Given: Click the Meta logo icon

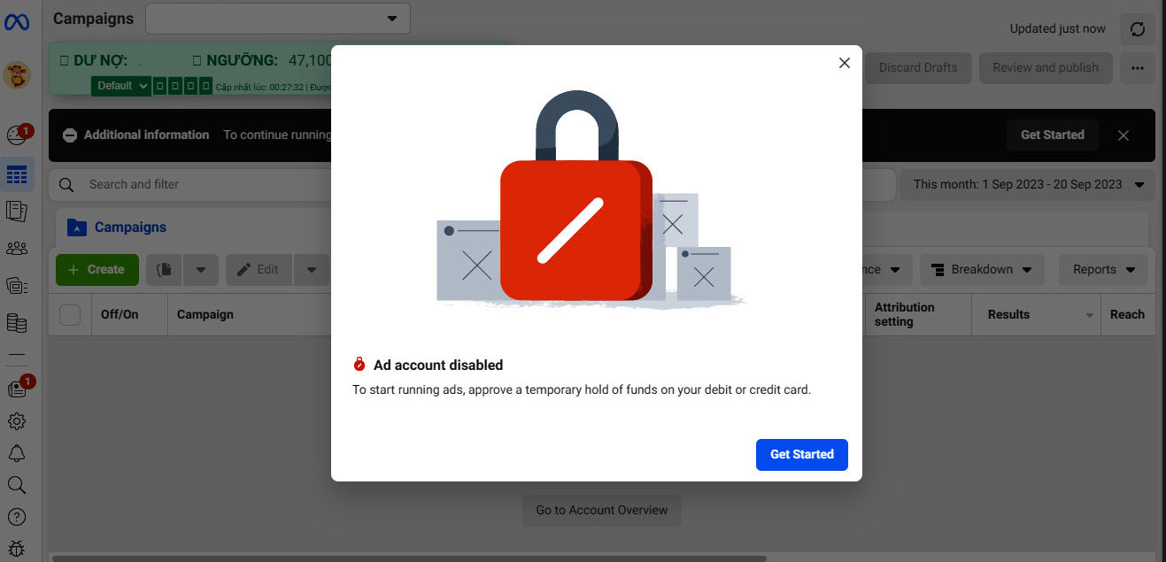Looking at the screenshot, I should tap(17, 21).
